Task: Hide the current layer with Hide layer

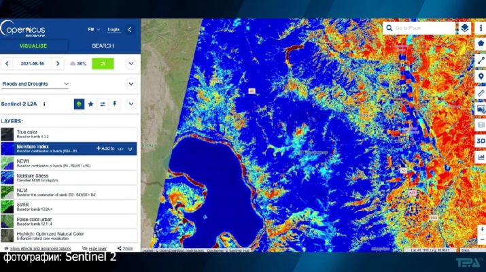Action: click(96, 249)
